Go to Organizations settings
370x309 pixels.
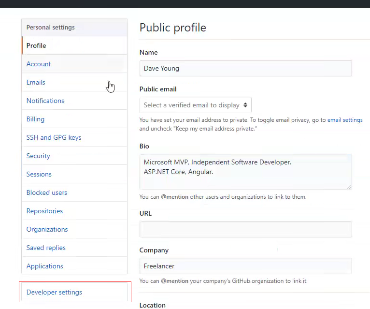click(x=47, y=229)
